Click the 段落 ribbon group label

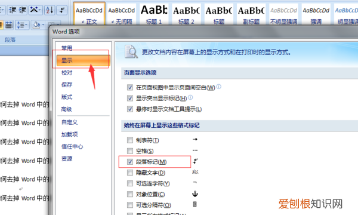coord(10,40)
